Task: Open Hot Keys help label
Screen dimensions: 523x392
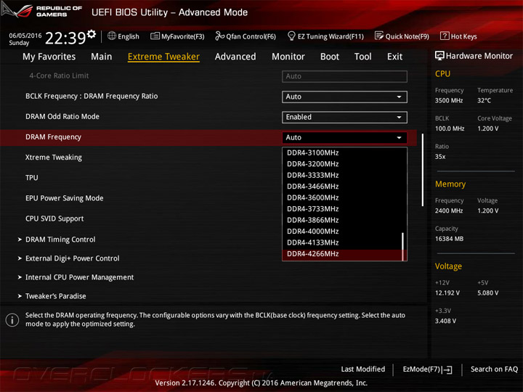Action: (464, 36)
